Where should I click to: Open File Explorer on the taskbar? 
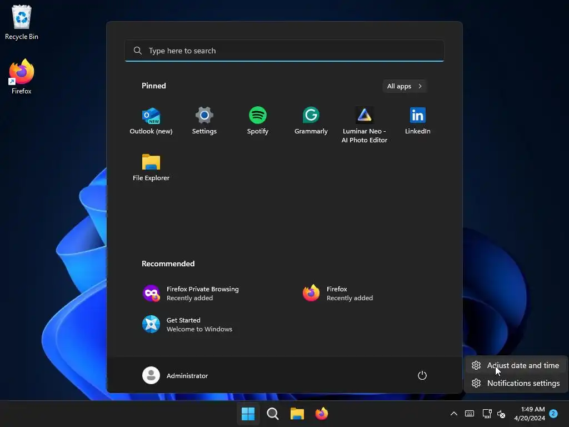[x=297, y=414]
